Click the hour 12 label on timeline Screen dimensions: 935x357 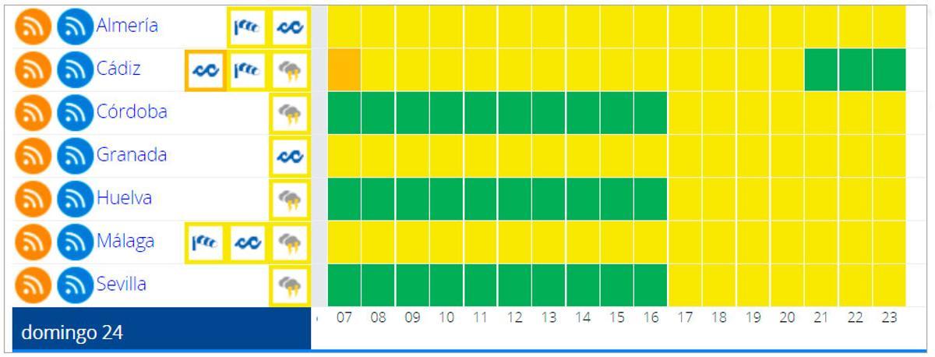pos(514,318)
